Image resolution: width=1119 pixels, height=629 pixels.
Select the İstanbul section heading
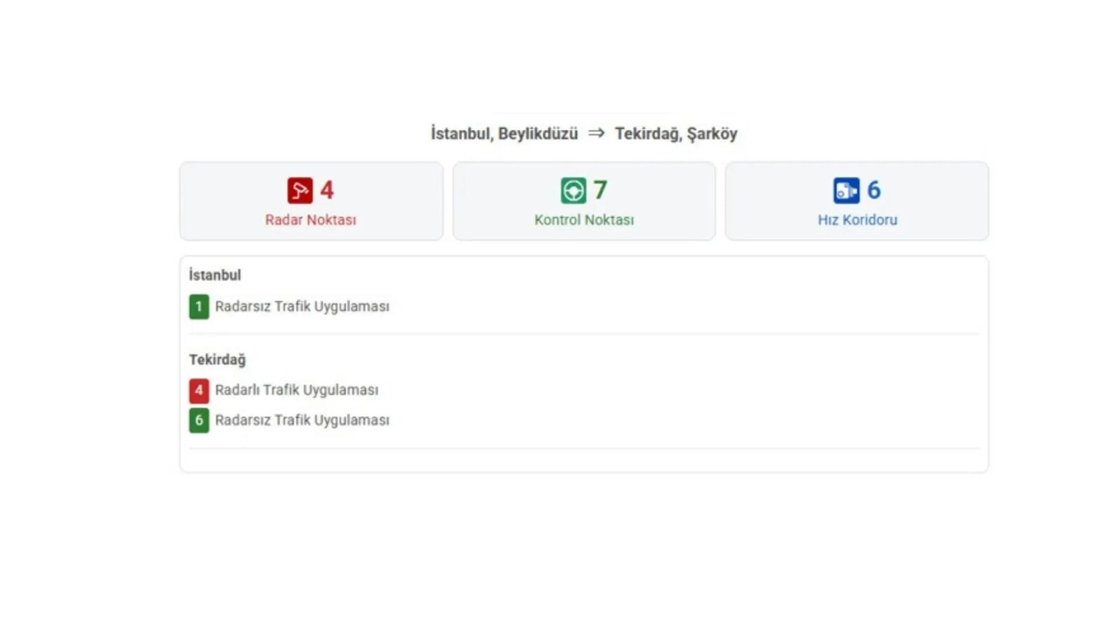[x=215, y=275]
